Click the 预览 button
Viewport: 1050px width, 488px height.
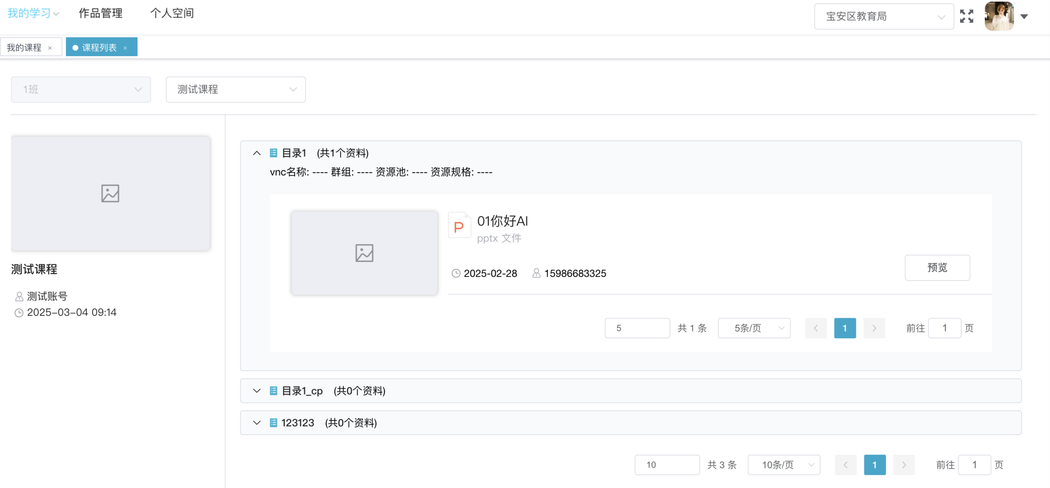[x=937, y=268]
